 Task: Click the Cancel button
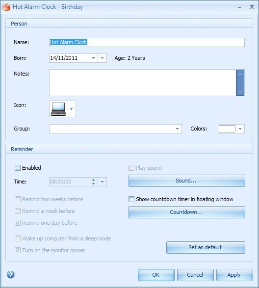(x=195, y=275)
